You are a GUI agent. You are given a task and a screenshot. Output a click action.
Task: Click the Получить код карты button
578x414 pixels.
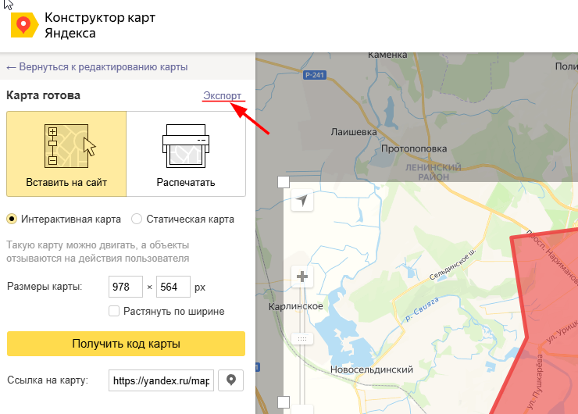(x=126, y=344)
